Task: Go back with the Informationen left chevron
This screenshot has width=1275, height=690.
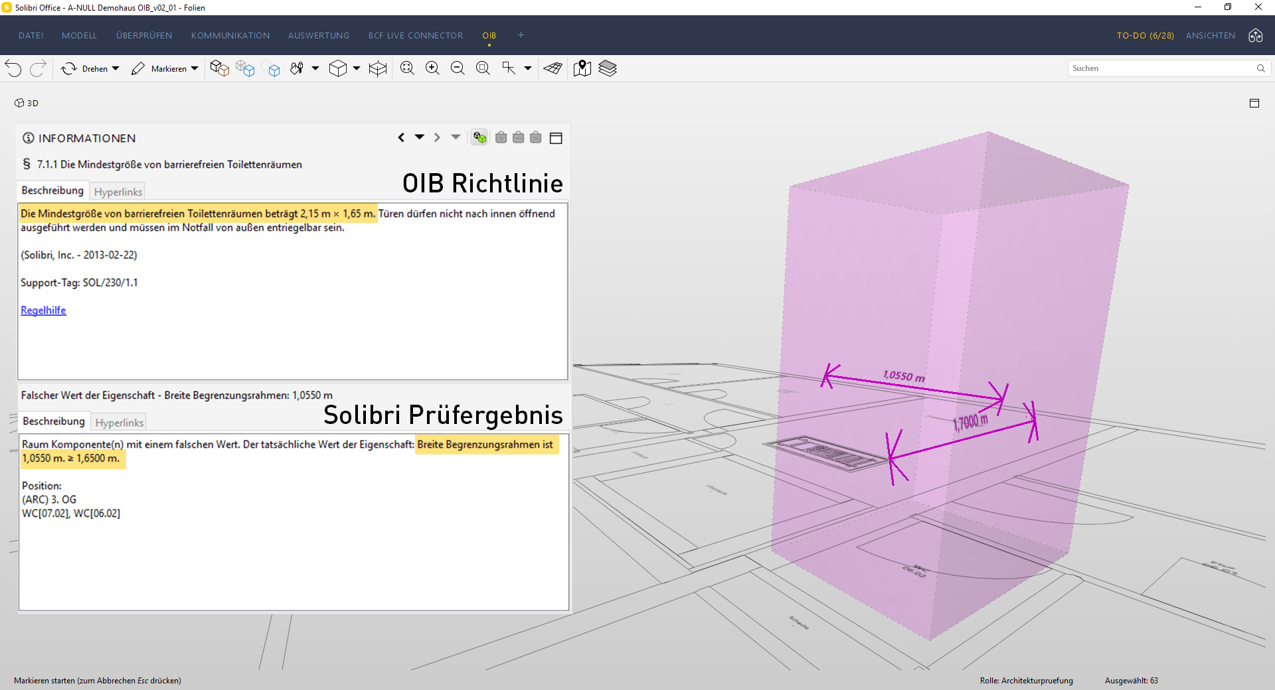Action: pyautogui.click(x=401, y=137)
